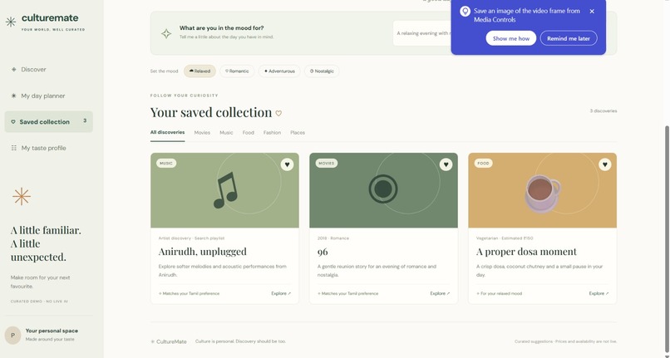Explore the 96 movie card
Viewport: 670px width, 358px height.
tap(440, 293)
